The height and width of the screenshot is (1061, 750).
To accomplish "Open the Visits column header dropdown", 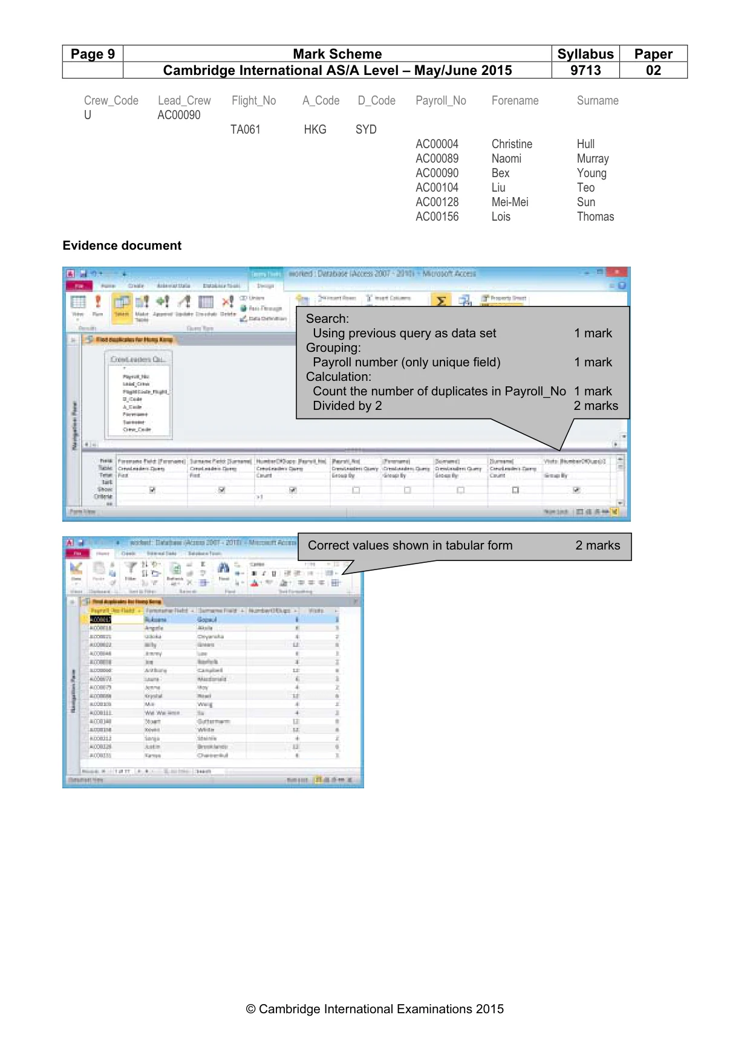I will [335, 611].
